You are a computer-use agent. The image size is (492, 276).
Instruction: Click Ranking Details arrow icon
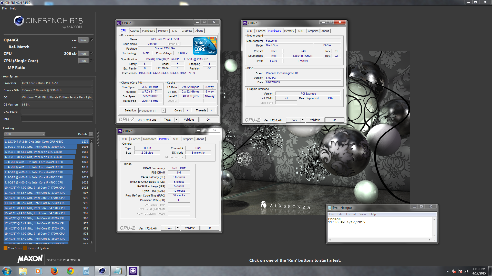pyautogui.click(x=91, y=134)
